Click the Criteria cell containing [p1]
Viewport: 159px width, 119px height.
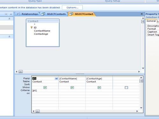pos(45,90)
